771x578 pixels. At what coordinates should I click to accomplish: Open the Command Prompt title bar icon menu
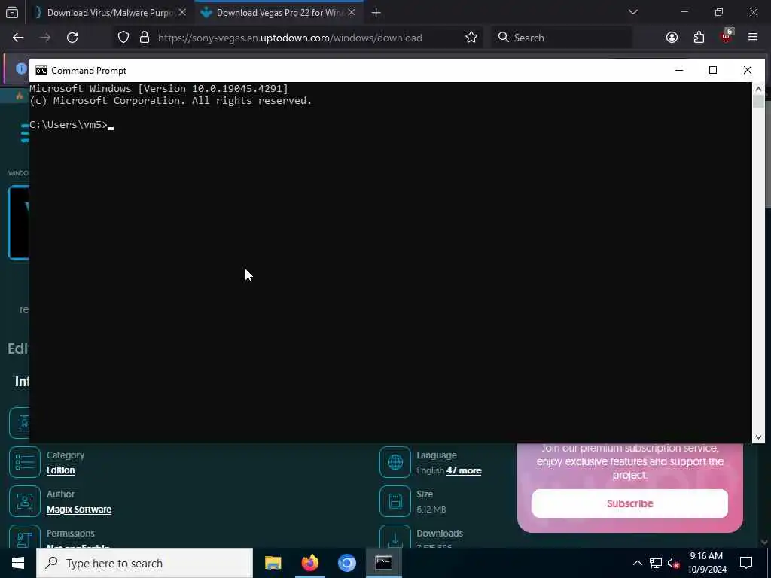pos(41,71)
